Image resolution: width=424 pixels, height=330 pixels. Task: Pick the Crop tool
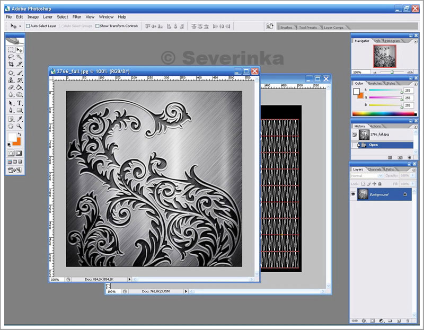(x=11, y=64)
